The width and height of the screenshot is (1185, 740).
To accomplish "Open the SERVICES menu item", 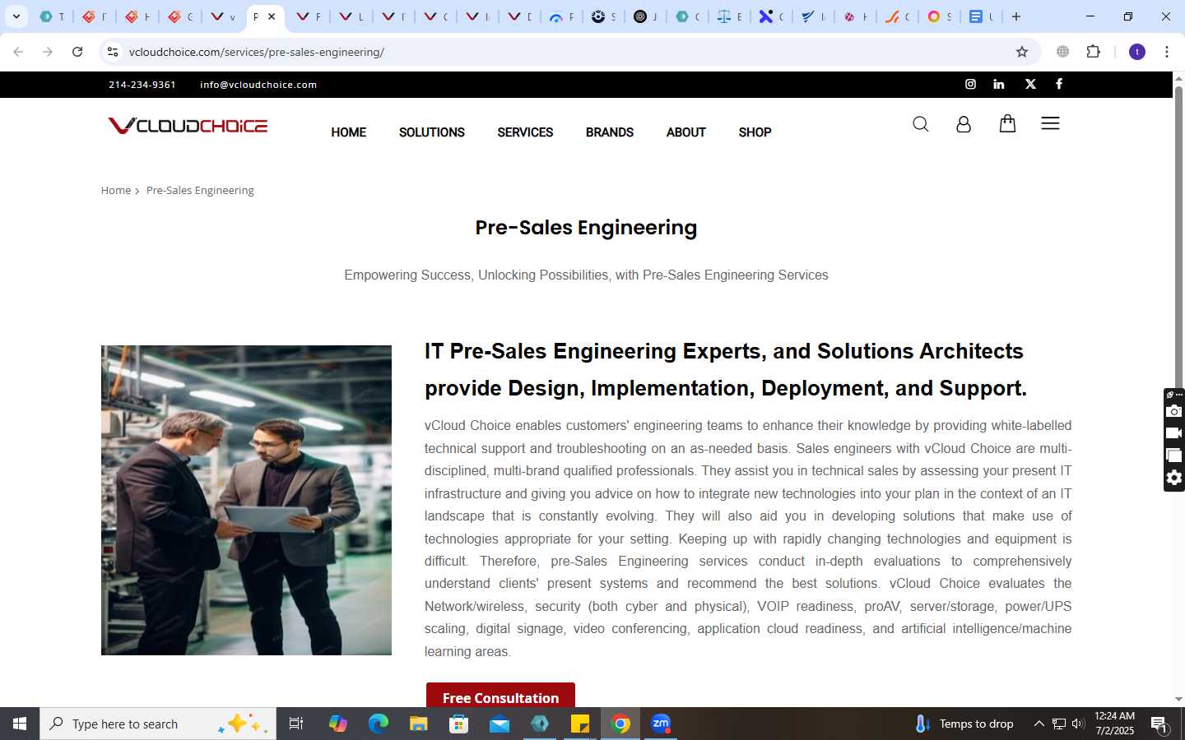I will (525, 132).
